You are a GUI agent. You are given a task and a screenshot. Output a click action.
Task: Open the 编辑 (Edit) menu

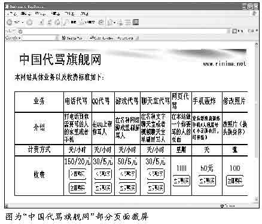26,14
